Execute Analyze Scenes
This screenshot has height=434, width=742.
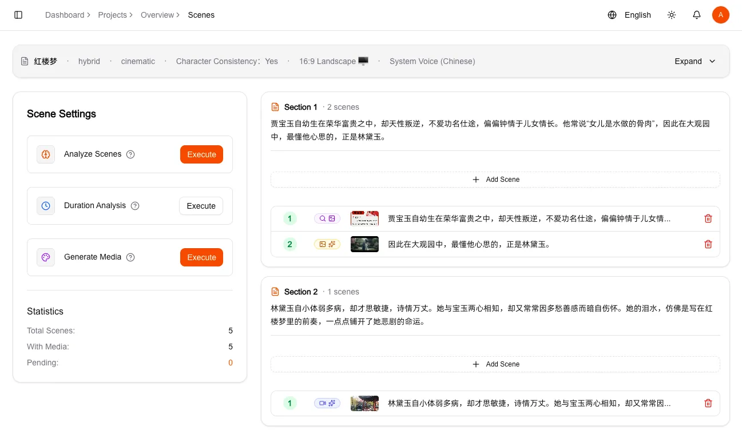click(x=201, y=154)
